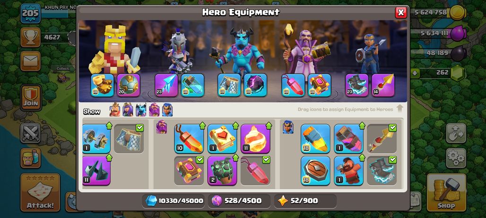Filter equipment by Archer Queen portrait
486x218 pixels.
pyautogui.click(x=128, y=110)
